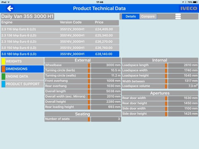199x149 pixels.
Task: Click the Loadspace height label
Action: pyautogui.click(x=136, y=76)
